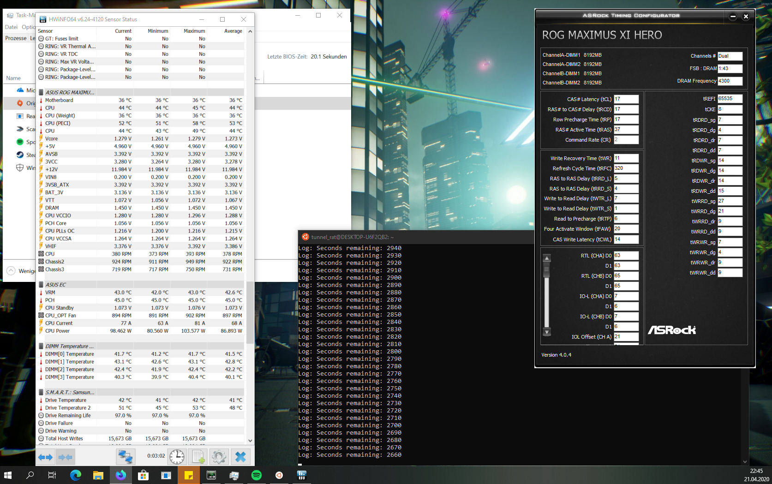
Task: Click the terminal scrollbar down arrow
Action: [x=745, y=461]
